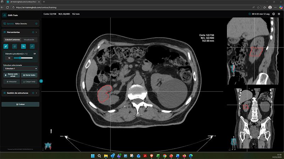This screenshot has width=284, height=159.
Task: Collapse the sidebar with the round arrow handle
Action: tap(41, 81)
